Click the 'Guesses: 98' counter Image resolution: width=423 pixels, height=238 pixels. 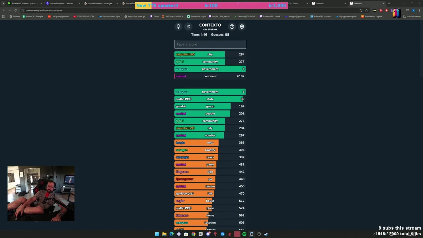[220, 34]
